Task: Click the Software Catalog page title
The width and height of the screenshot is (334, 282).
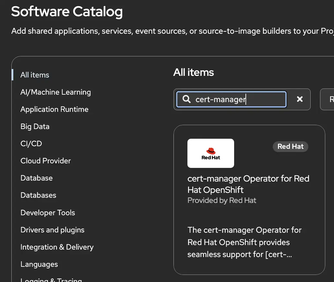Action: pos(67,11)
